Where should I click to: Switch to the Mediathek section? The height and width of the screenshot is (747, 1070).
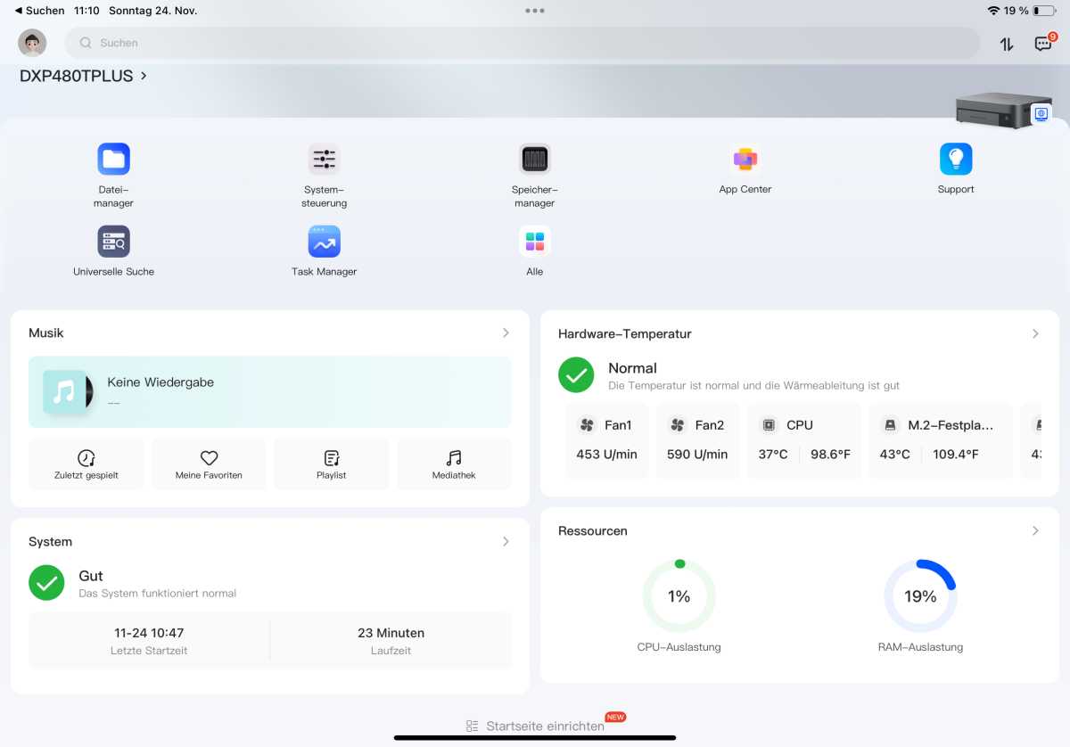(x=453, y=463)
